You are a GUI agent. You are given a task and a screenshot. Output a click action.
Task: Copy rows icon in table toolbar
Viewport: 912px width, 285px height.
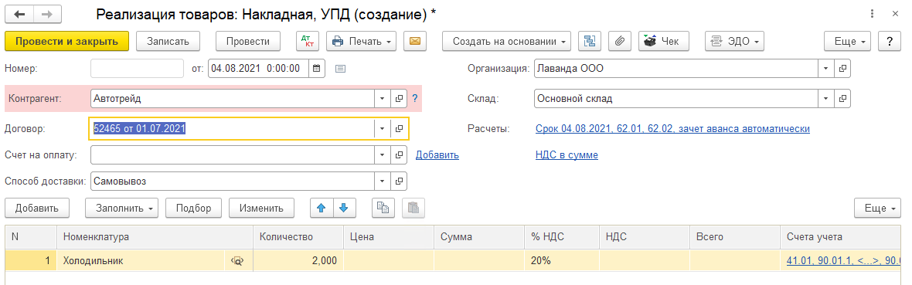coord(383,208)
